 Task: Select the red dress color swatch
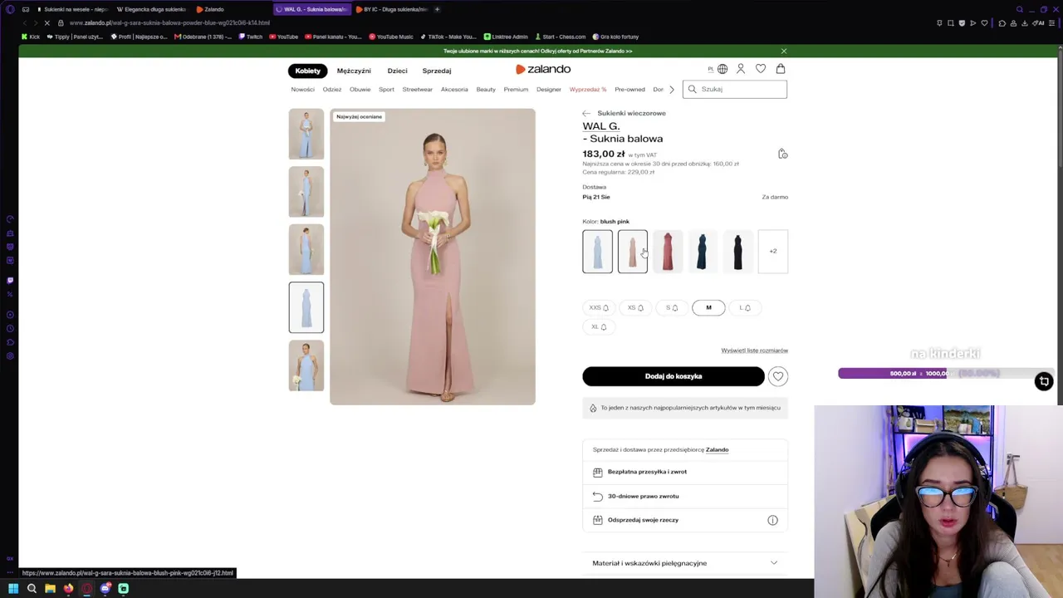(668, 251)
